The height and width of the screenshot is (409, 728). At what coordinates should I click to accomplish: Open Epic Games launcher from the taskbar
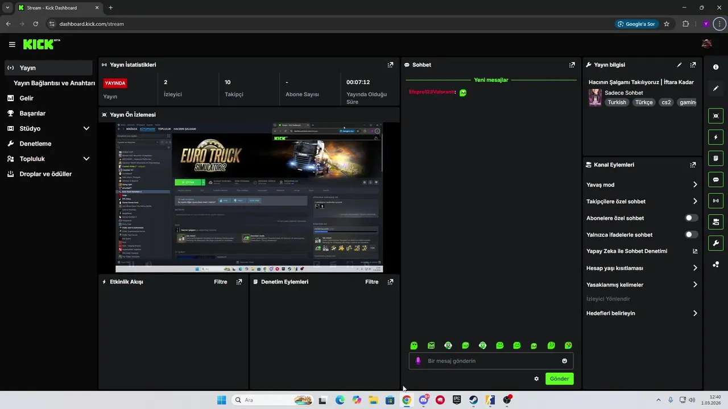(457, 400)
